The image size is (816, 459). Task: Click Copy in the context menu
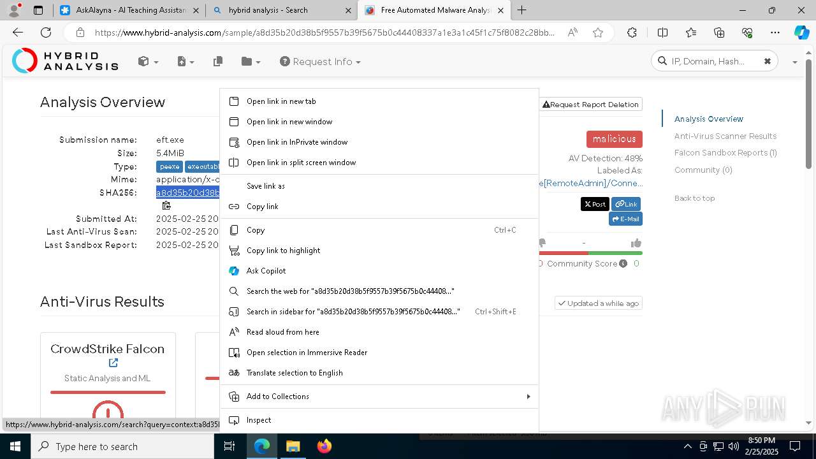tap(379, 230)
